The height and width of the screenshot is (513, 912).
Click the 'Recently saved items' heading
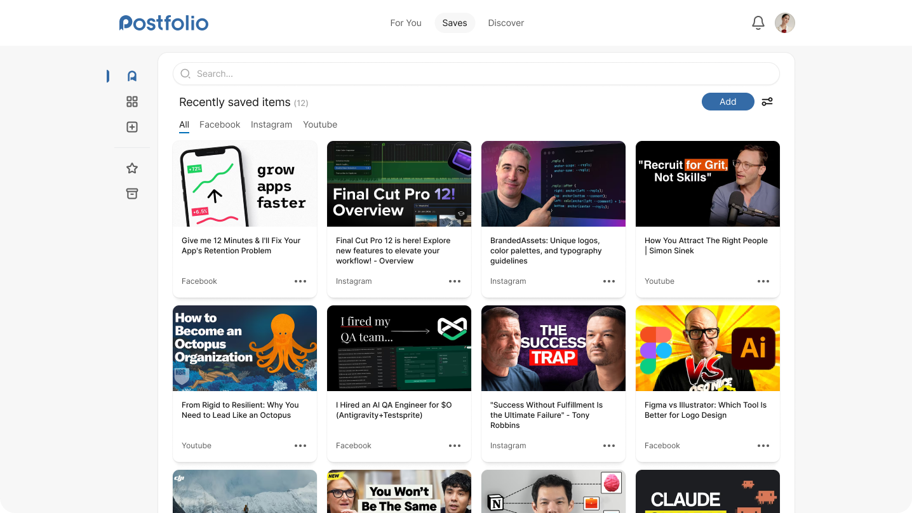[235, 102]
